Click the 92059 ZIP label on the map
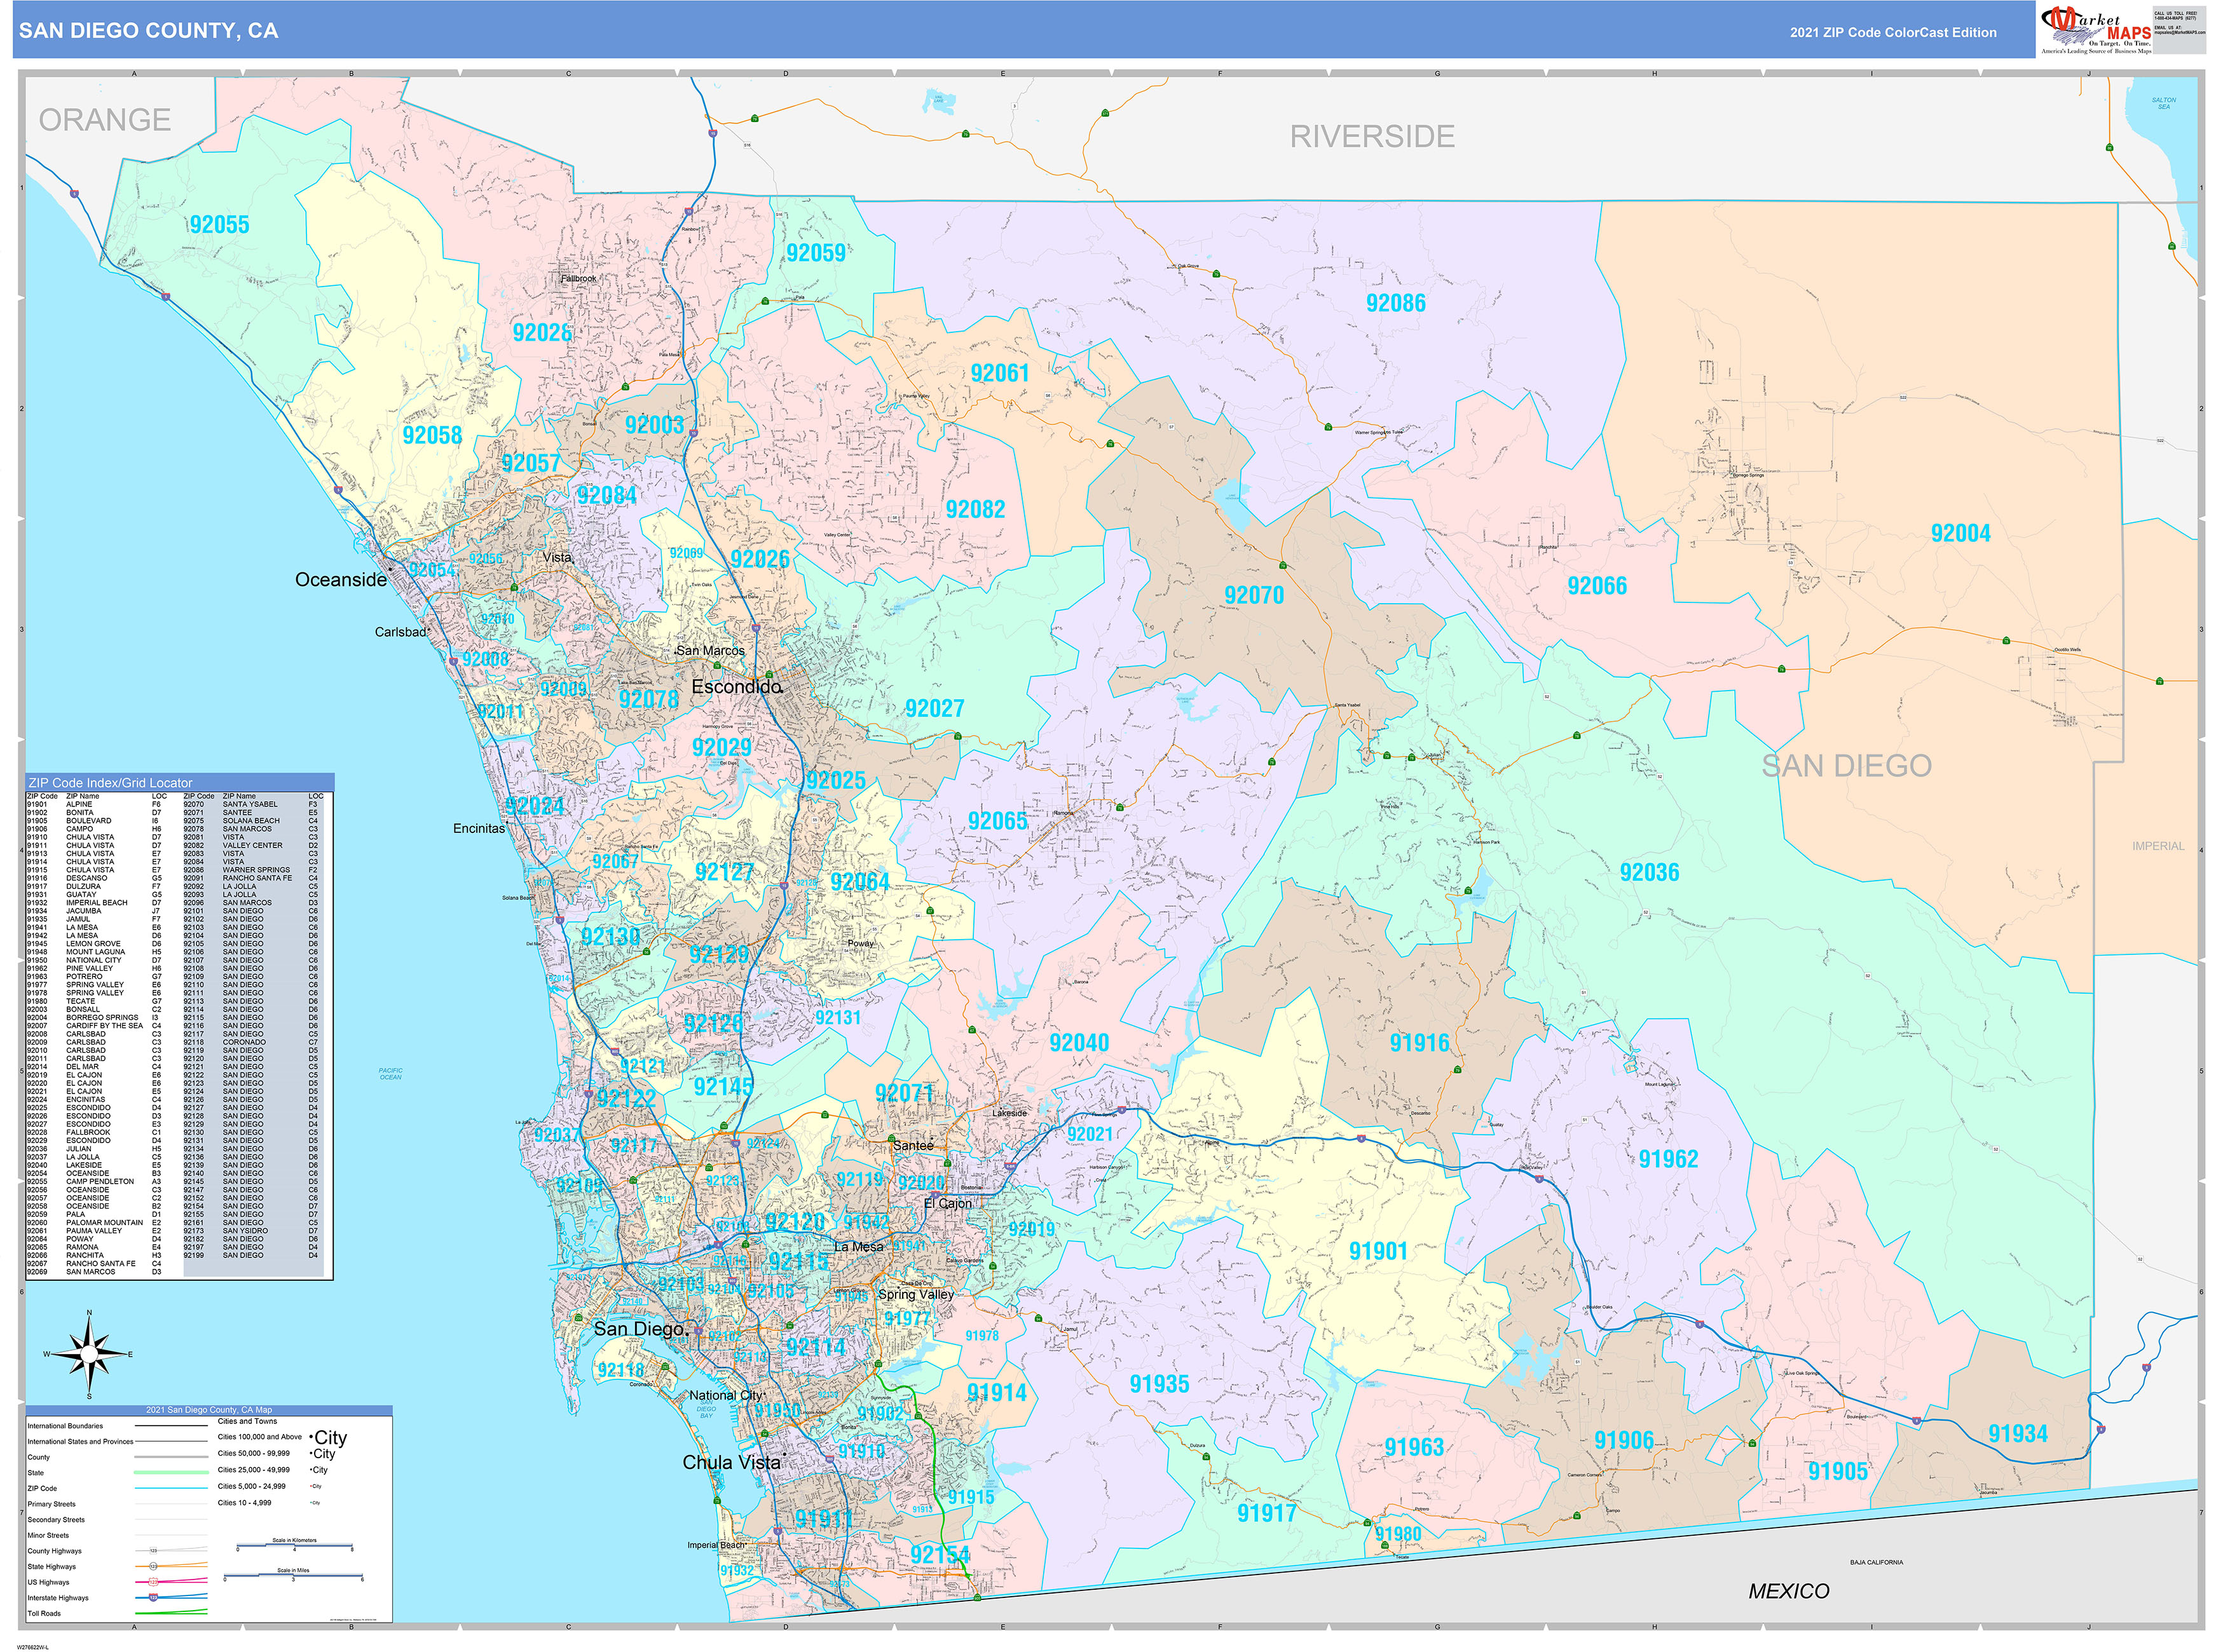2216x1652 pixels. (x=816, y=253)
